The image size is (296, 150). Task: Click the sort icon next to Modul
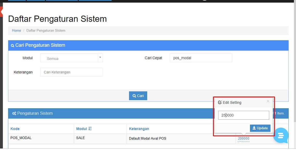tap(90, 128)
